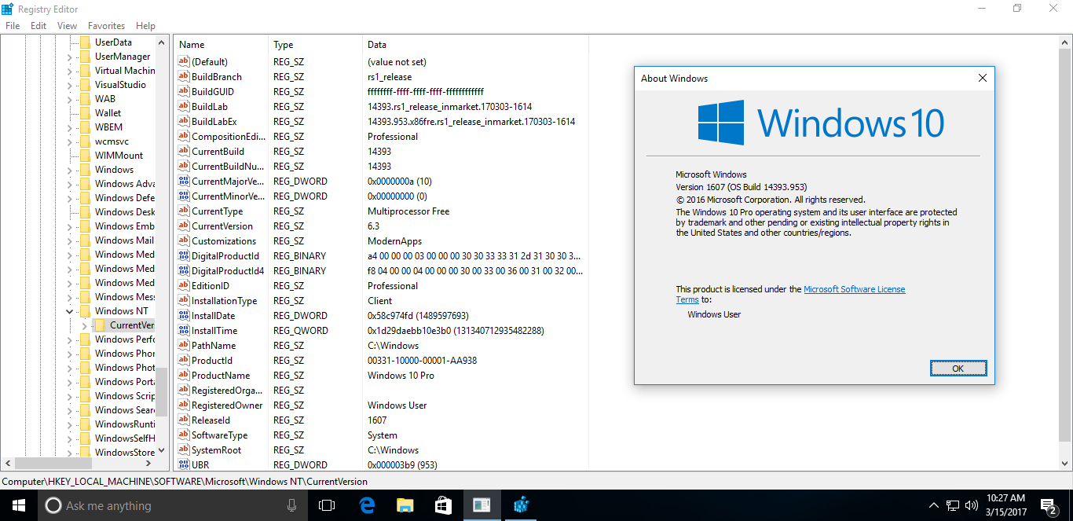The width and height of the screenshot is (1073, 521).
Task: Open the File menu
Action: tap(13, 26)
